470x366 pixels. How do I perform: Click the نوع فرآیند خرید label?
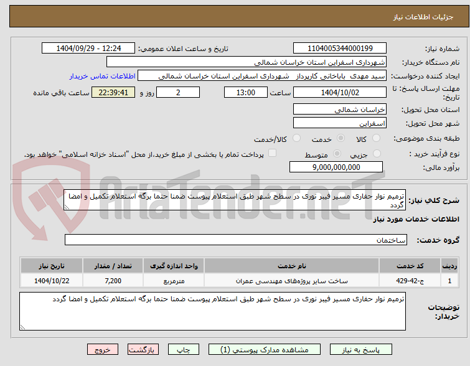click(434, 154)
